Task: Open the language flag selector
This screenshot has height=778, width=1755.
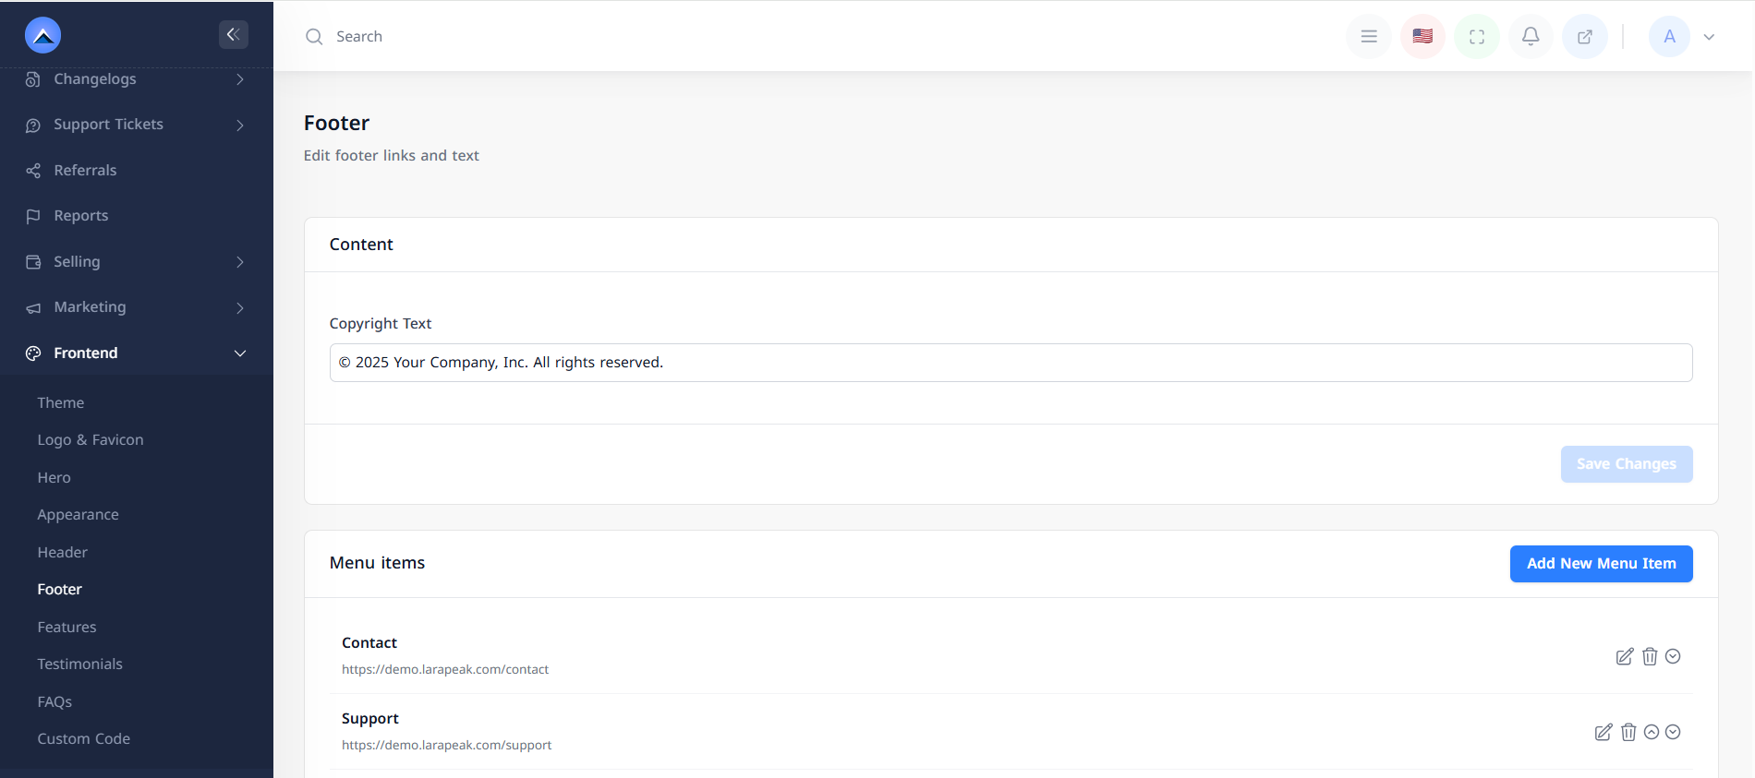Action: click(1422, 37)
